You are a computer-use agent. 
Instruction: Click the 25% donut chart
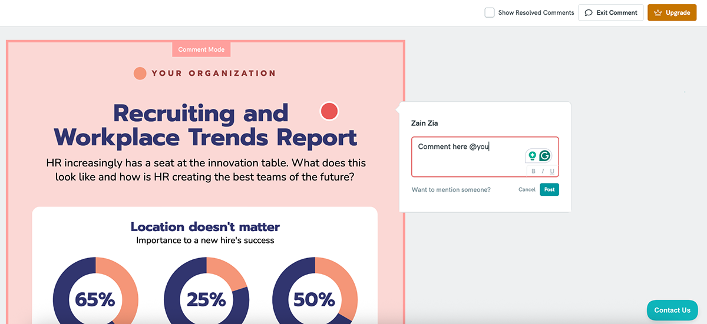pos(206,290)
